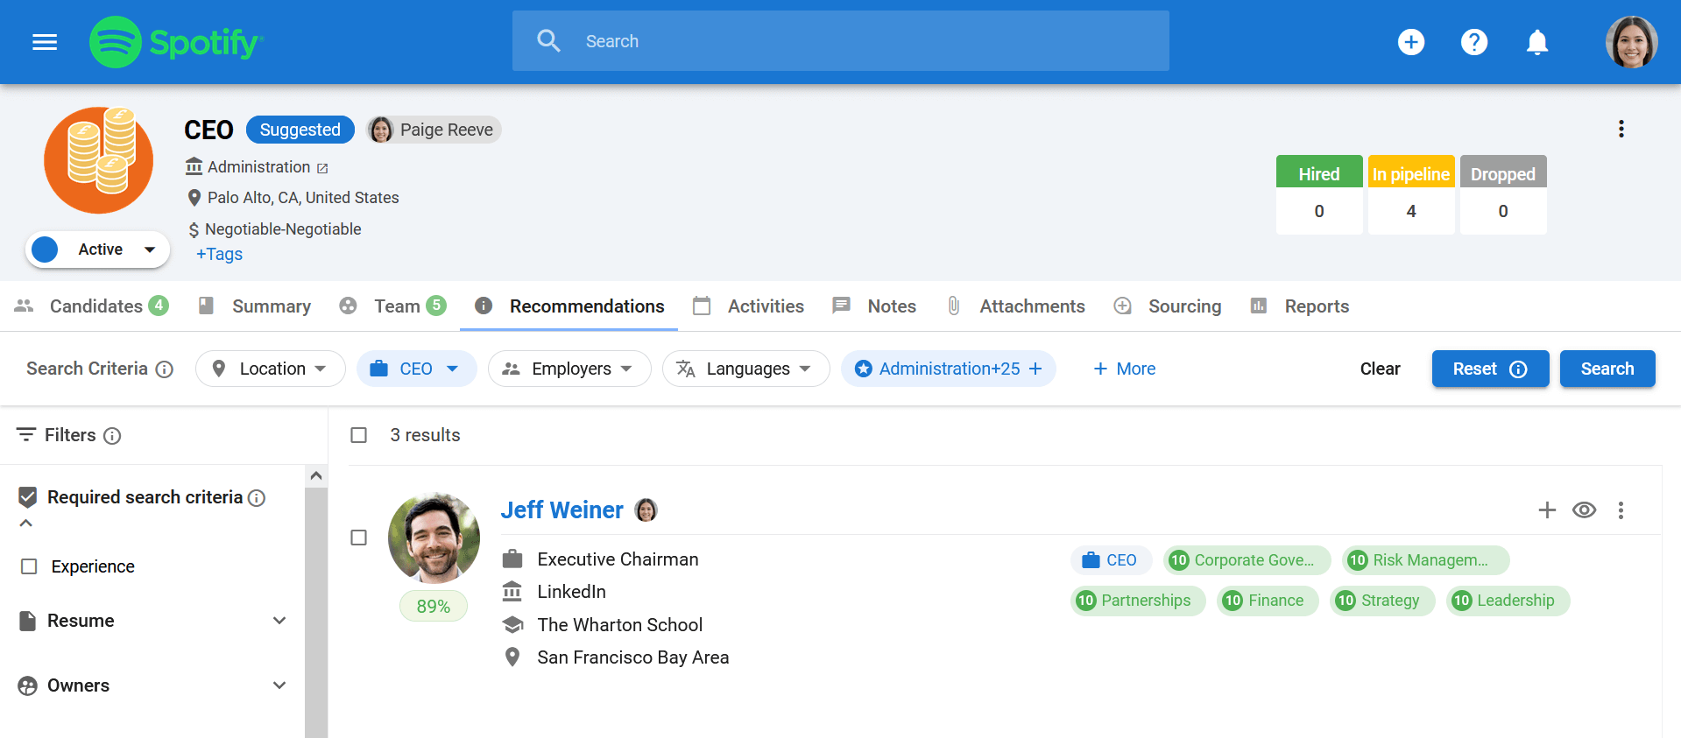Open the job's three-dot options menu
The height and width of the screenshot is (738, 1681).
pyautogui.click(x=1621, y=130)
